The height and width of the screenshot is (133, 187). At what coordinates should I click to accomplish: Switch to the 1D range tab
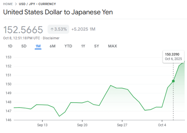tap(10, 46)
